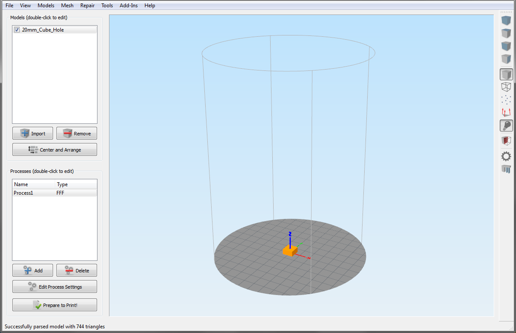Select the side view cube icon

506,59
